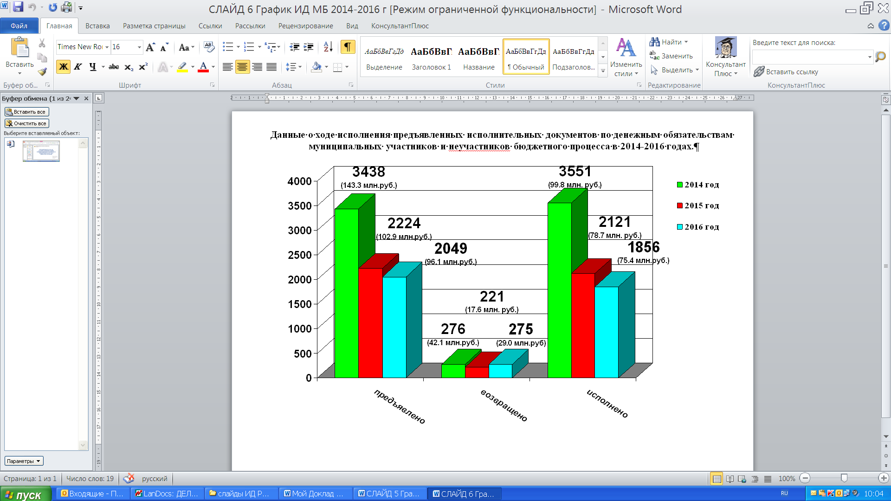Screen dimensions: 891x501
Task: Toggle paragraph marks display button
Action: click(x=348, y=47)
